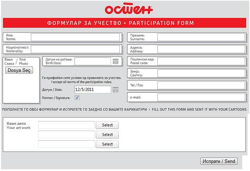Click the Country input field
The height and width of the screenshot is (171, 250).
click(x=201, y=73)
